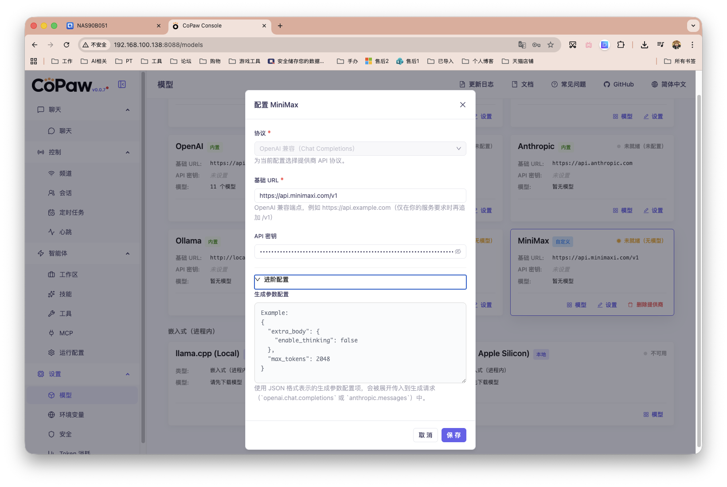This screenshot has height=487, width=727.
Task: Open the browser extensions puzzle icon
Action: coord(621,45)
